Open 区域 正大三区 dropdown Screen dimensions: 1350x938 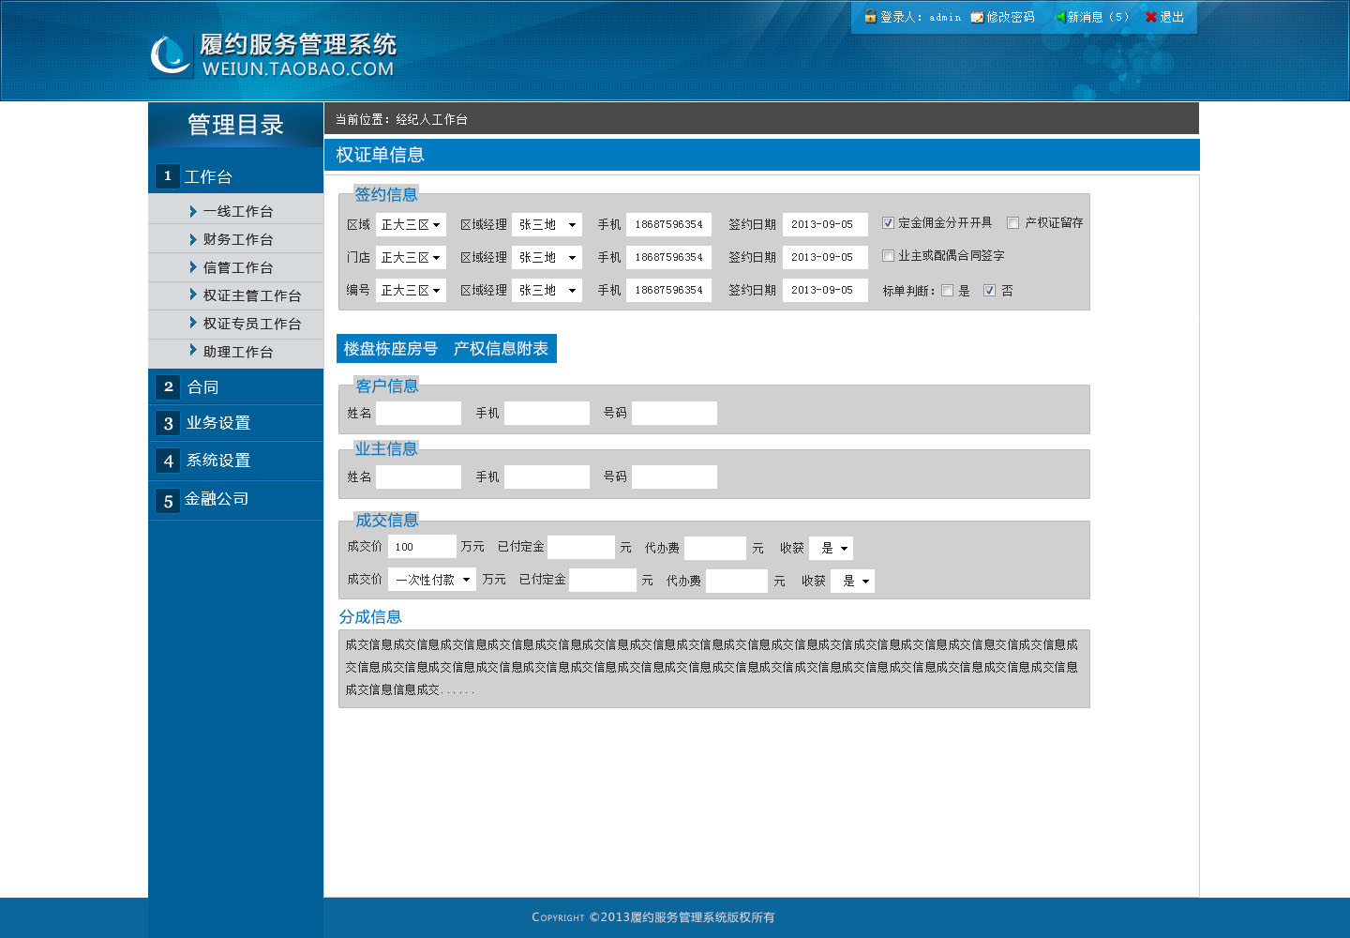coord(411,225)
